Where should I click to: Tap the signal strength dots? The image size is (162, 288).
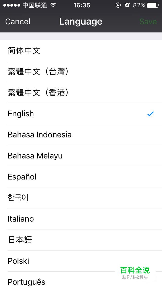[x=12, y=5]
